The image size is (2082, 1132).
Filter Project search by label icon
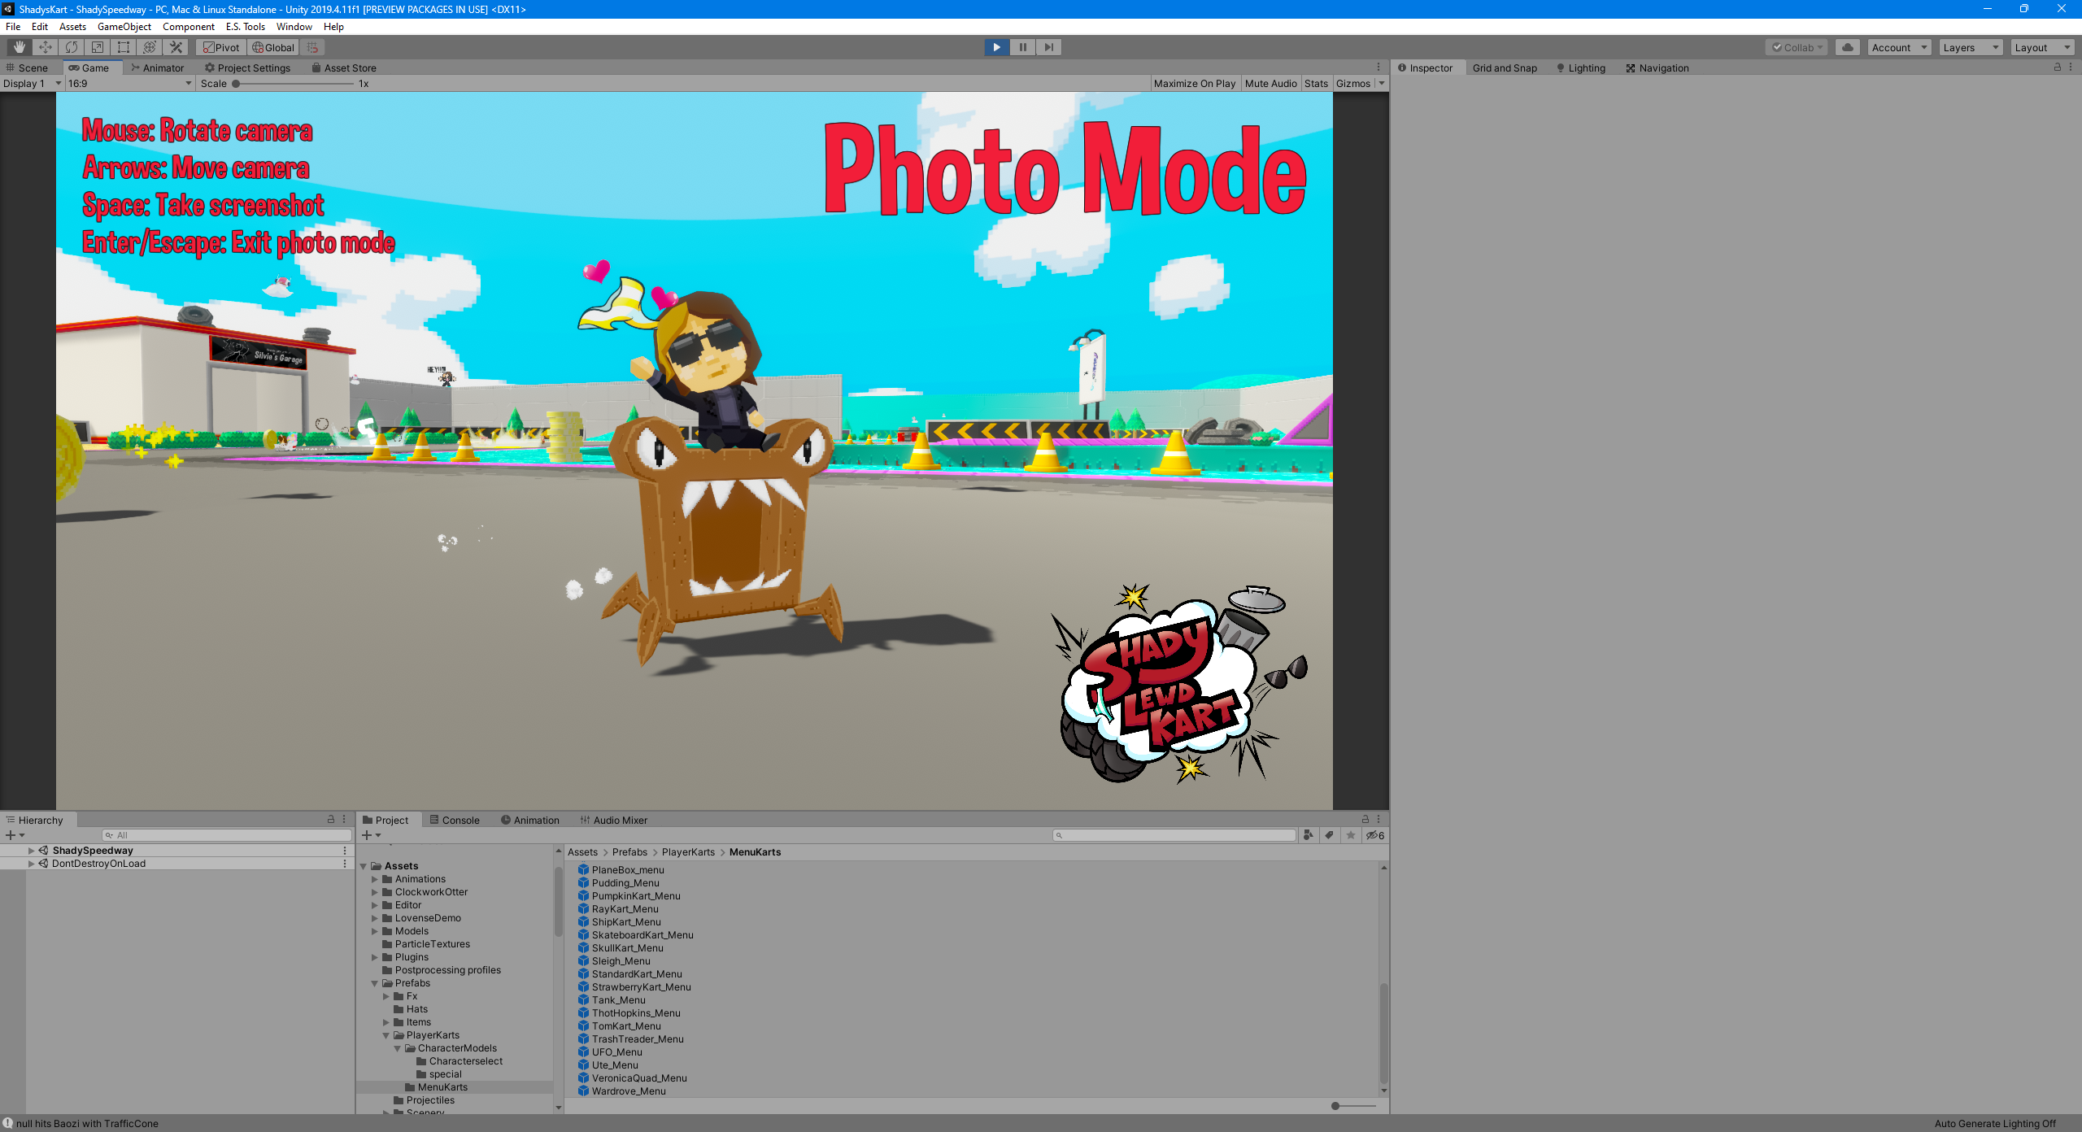tap(1329, 835)
